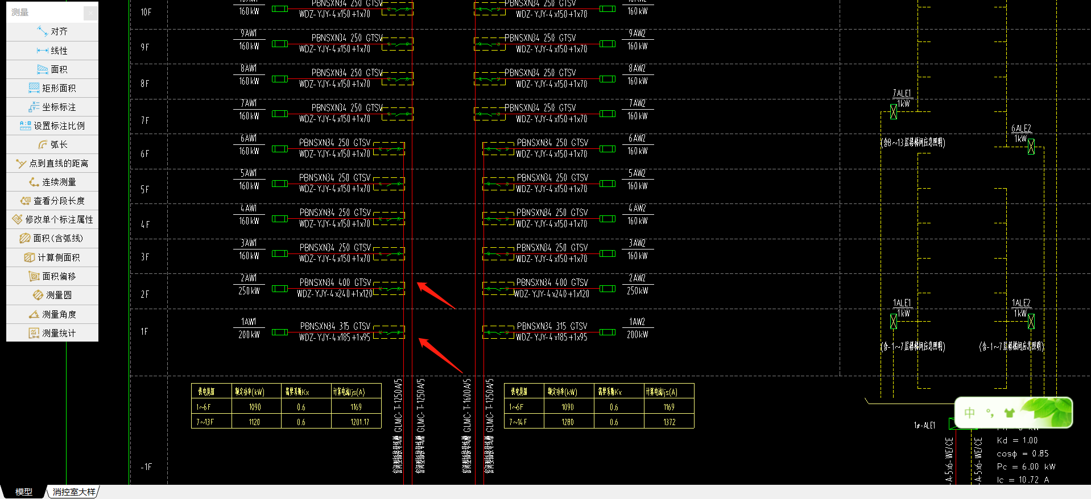Click left table cell value 1201.17
Image resolution: width=1091 pixels, height=499 pixels.
[359, 422]
